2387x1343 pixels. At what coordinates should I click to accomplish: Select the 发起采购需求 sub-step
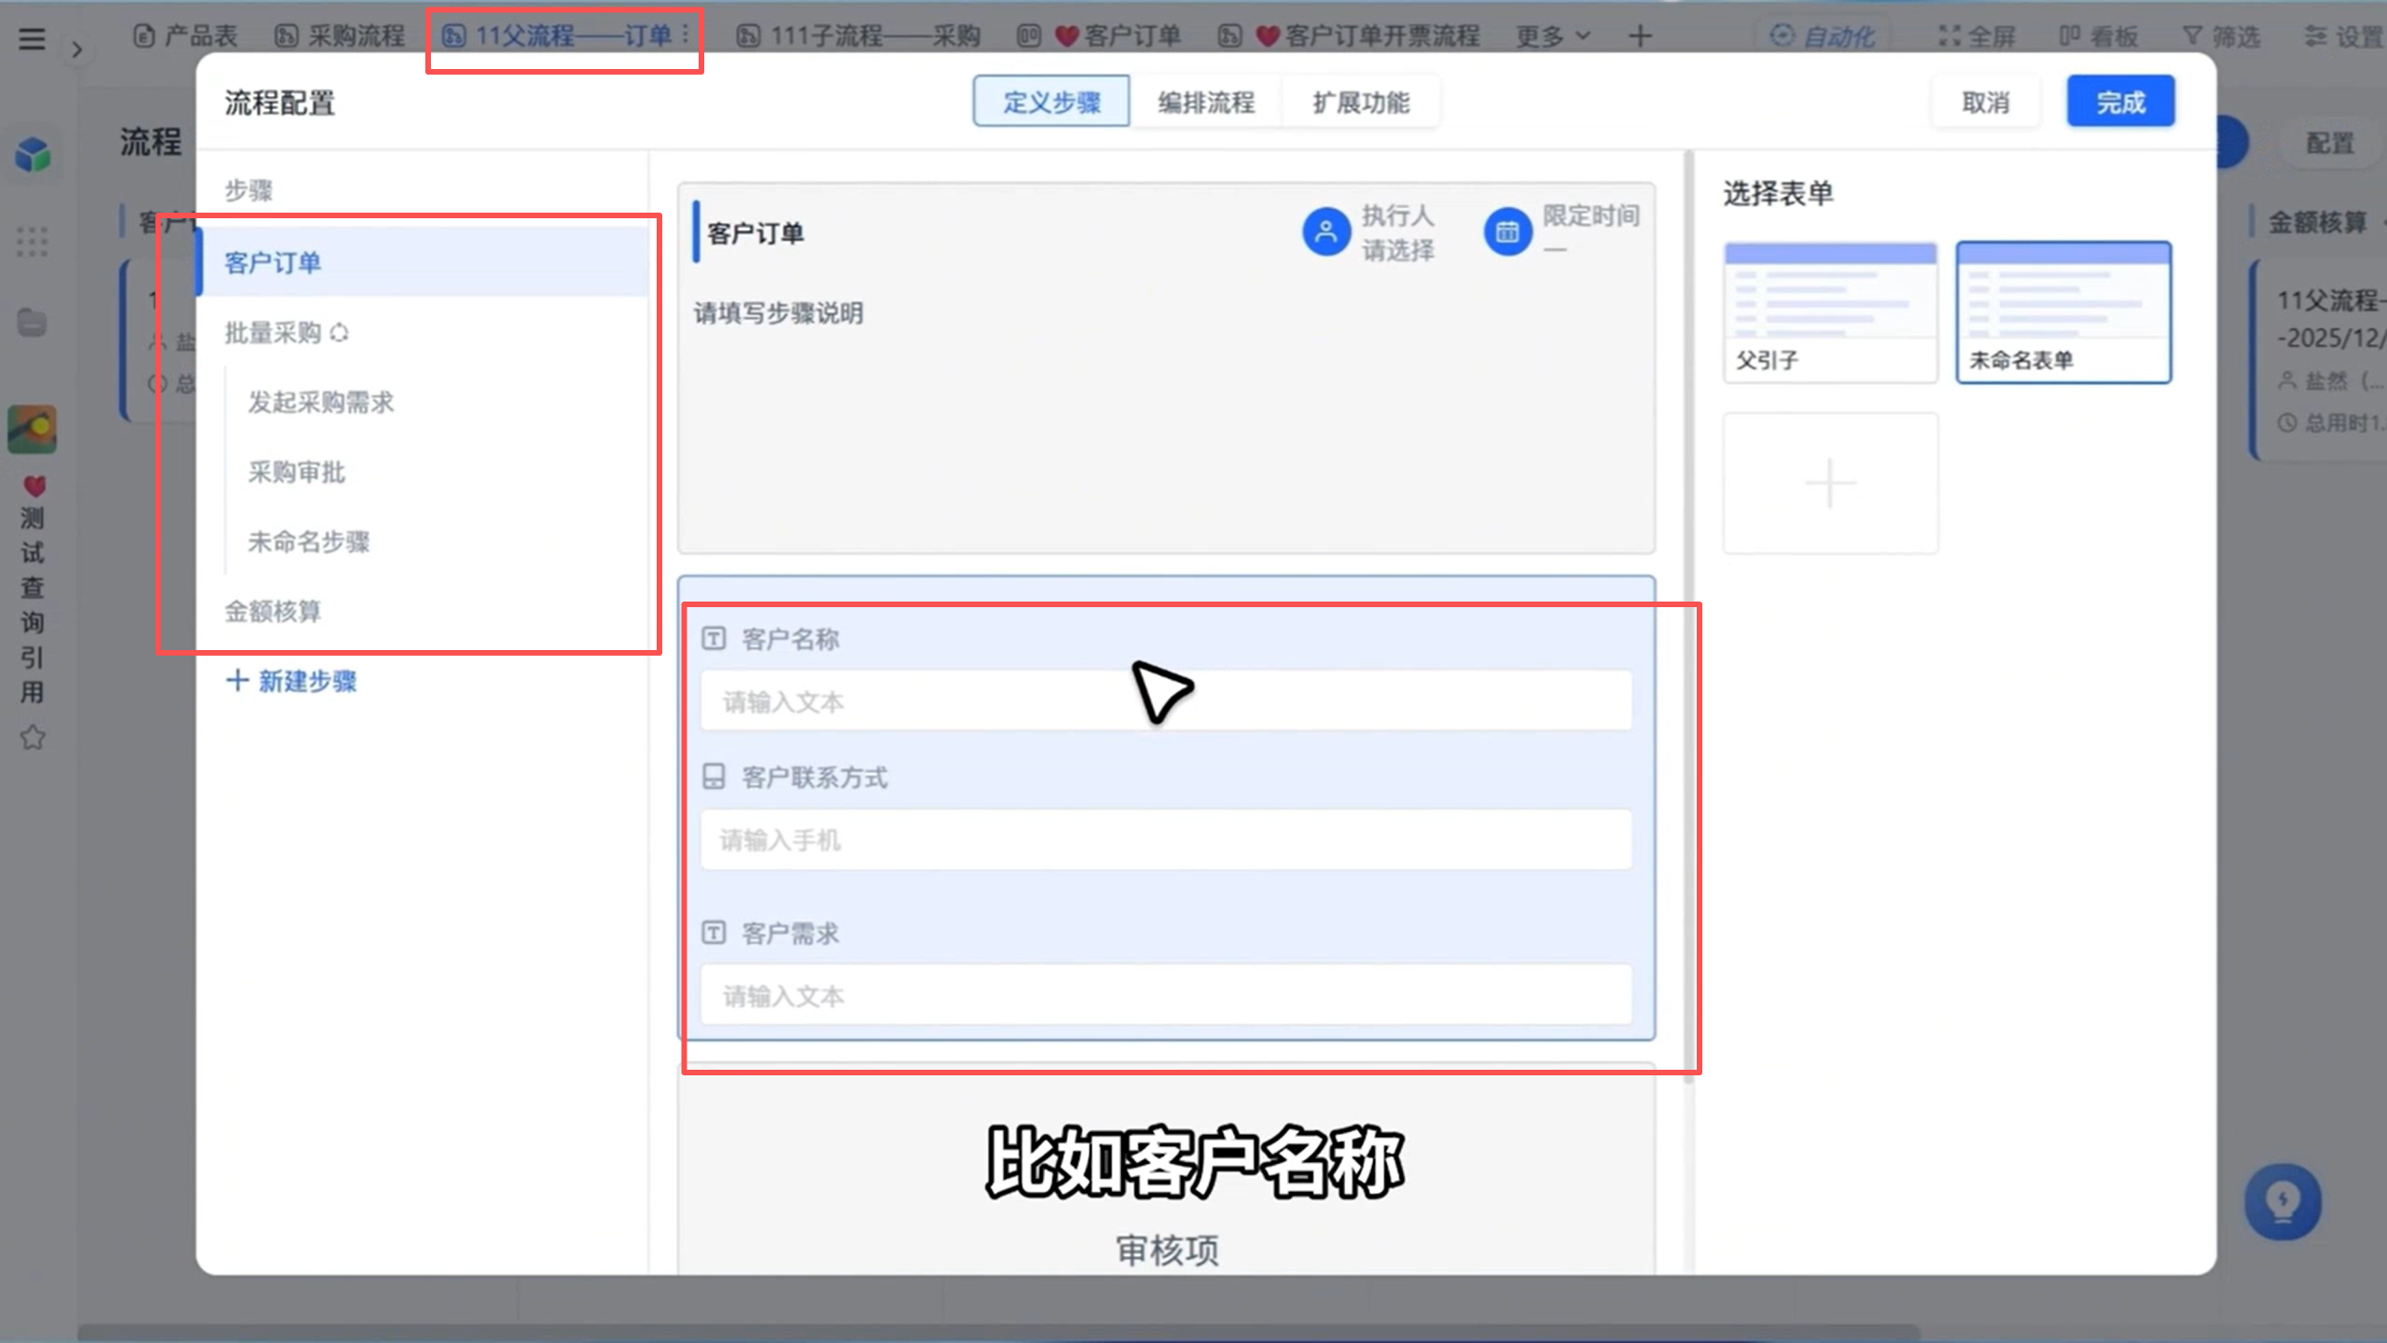point(321,402)
